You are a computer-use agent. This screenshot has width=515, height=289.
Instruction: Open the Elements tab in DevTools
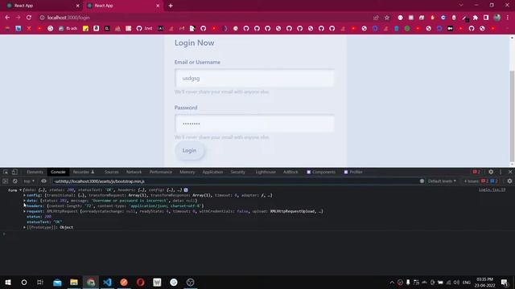(x=35, y=172)
